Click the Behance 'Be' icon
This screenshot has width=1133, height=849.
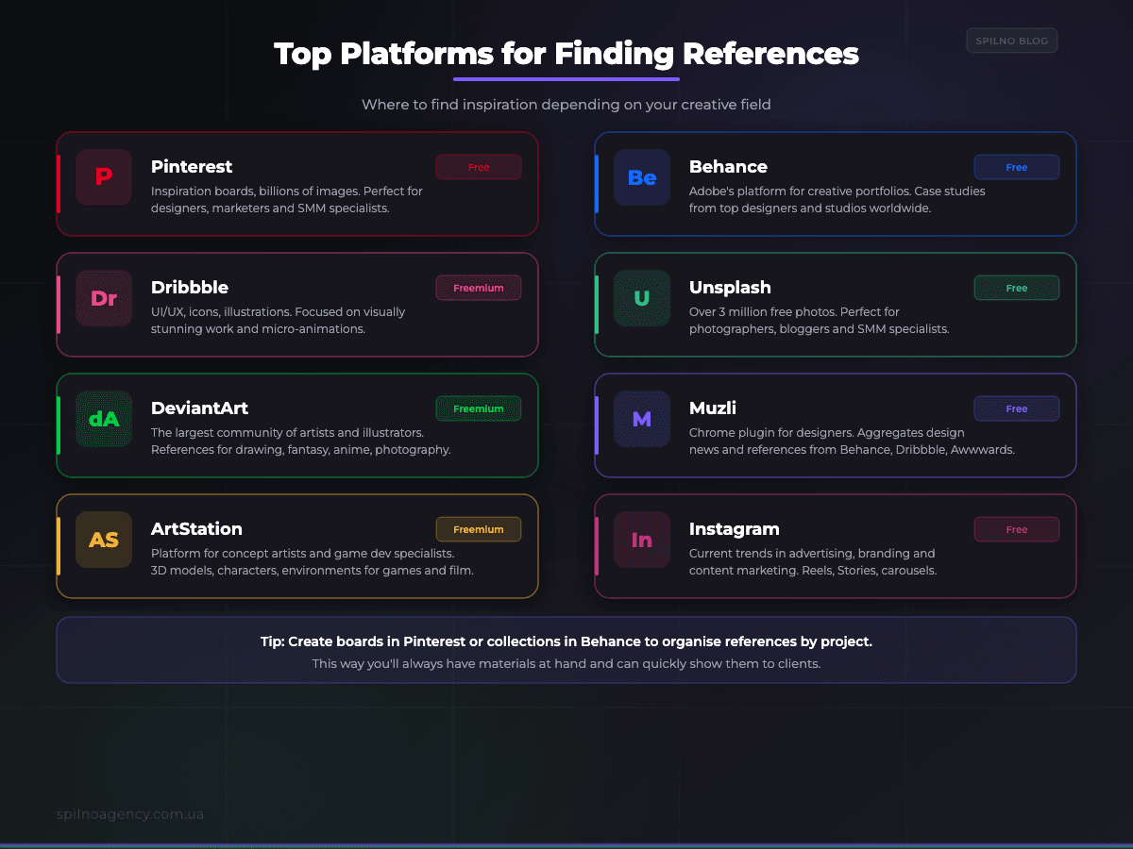click(642, 177)
